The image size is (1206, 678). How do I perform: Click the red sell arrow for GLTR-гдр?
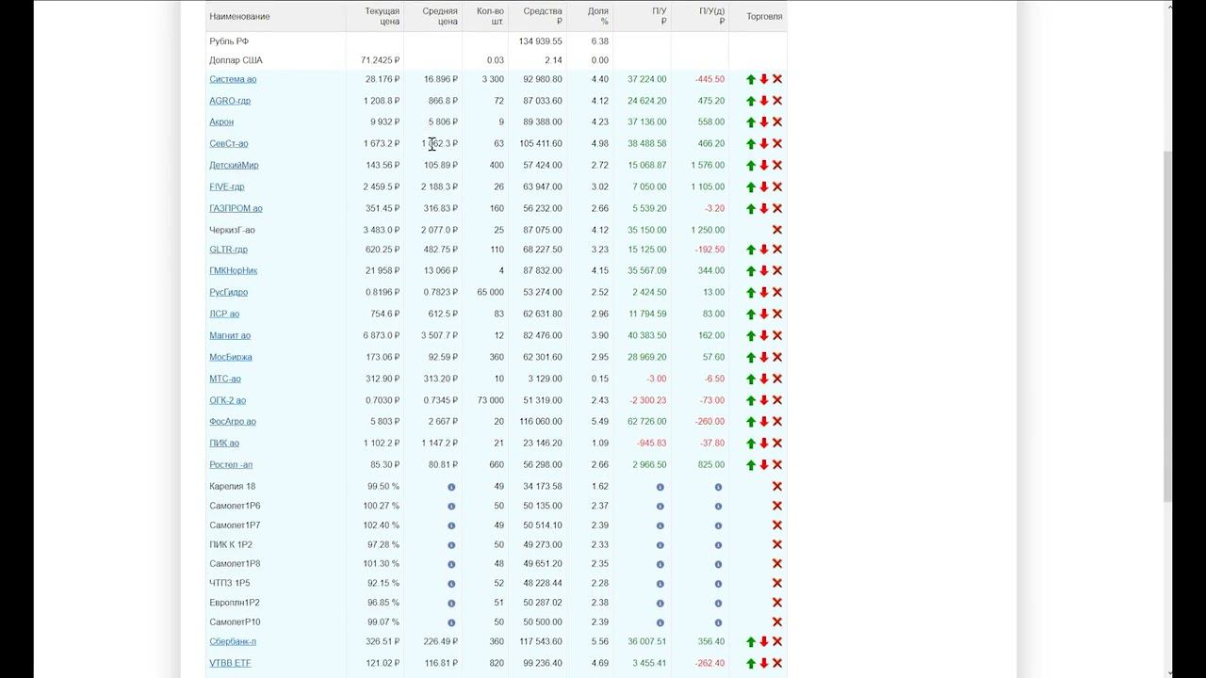[764, 250]
